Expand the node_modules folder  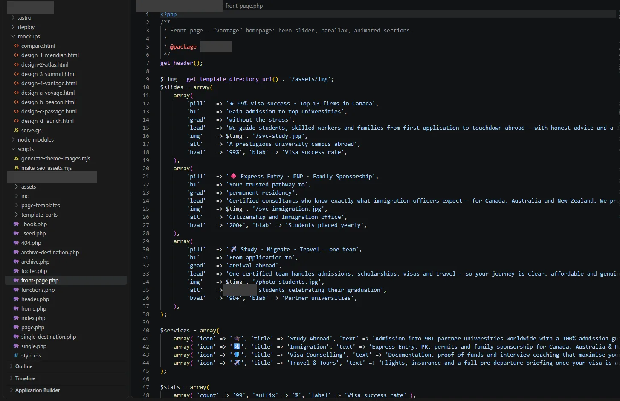coord(13,139)
